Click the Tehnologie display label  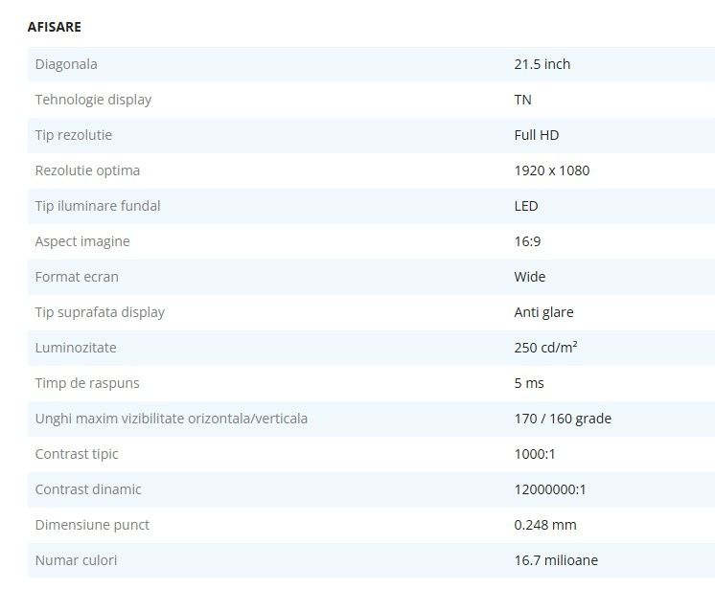tap(93, 100)
